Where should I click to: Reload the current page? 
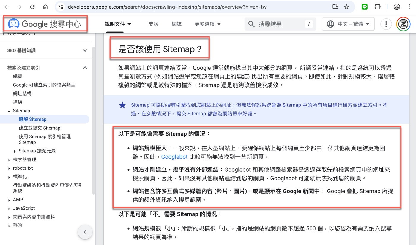coord(32,7)
